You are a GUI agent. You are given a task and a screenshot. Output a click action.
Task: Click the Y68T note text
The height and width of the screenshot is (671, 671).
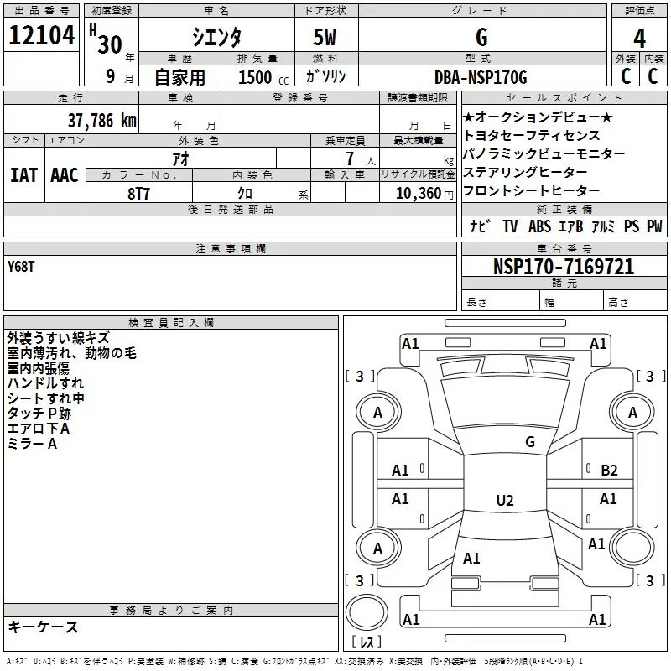point(20,267)
